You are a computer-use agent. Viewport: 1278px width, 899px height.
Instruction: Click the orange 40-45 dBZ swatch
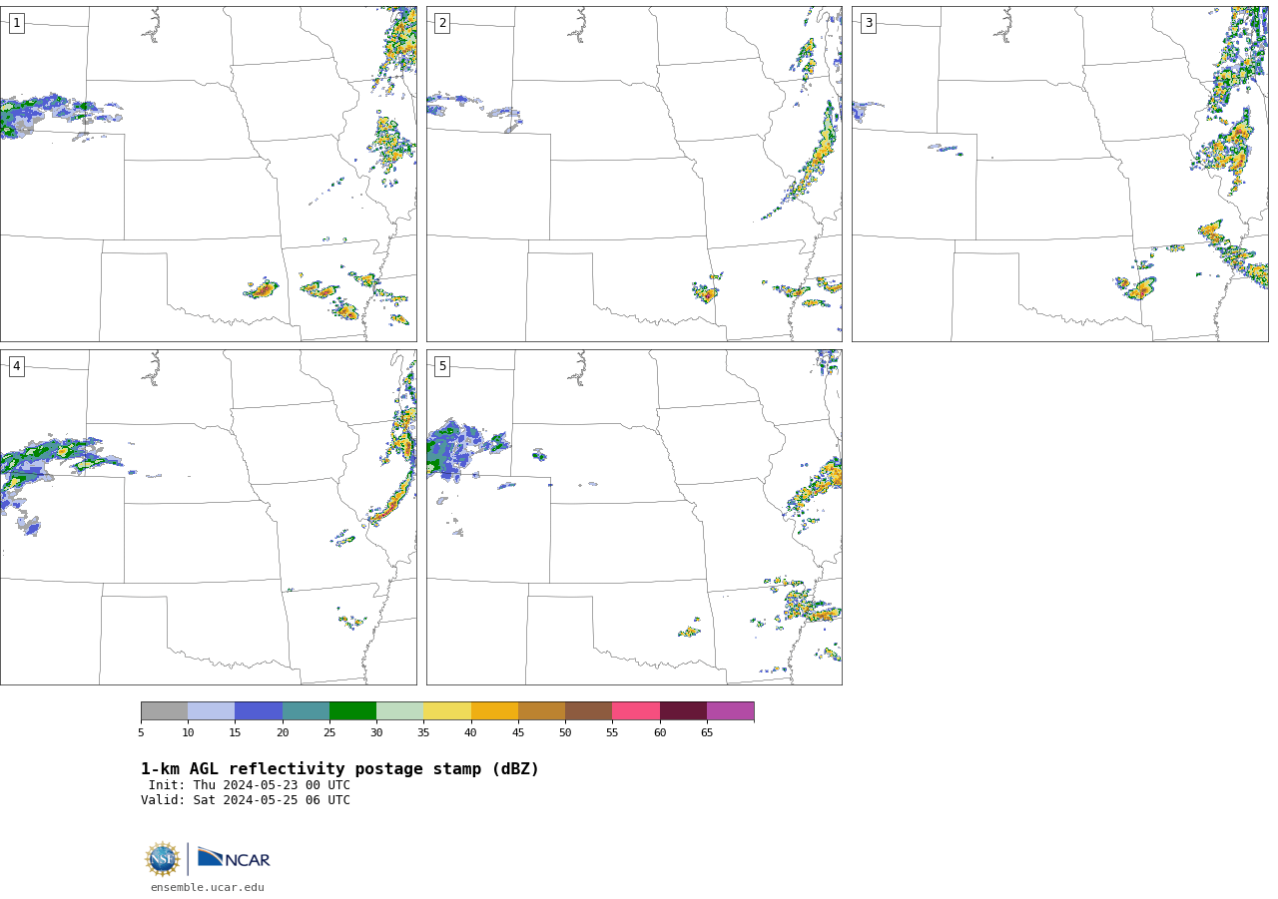pyautogui.click(x=494, y=710)
